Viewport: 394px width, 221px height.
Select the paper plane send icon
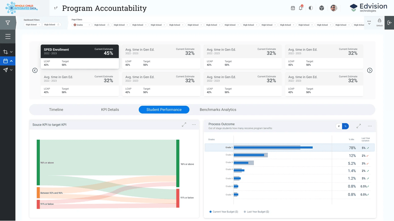coord(5,70)
